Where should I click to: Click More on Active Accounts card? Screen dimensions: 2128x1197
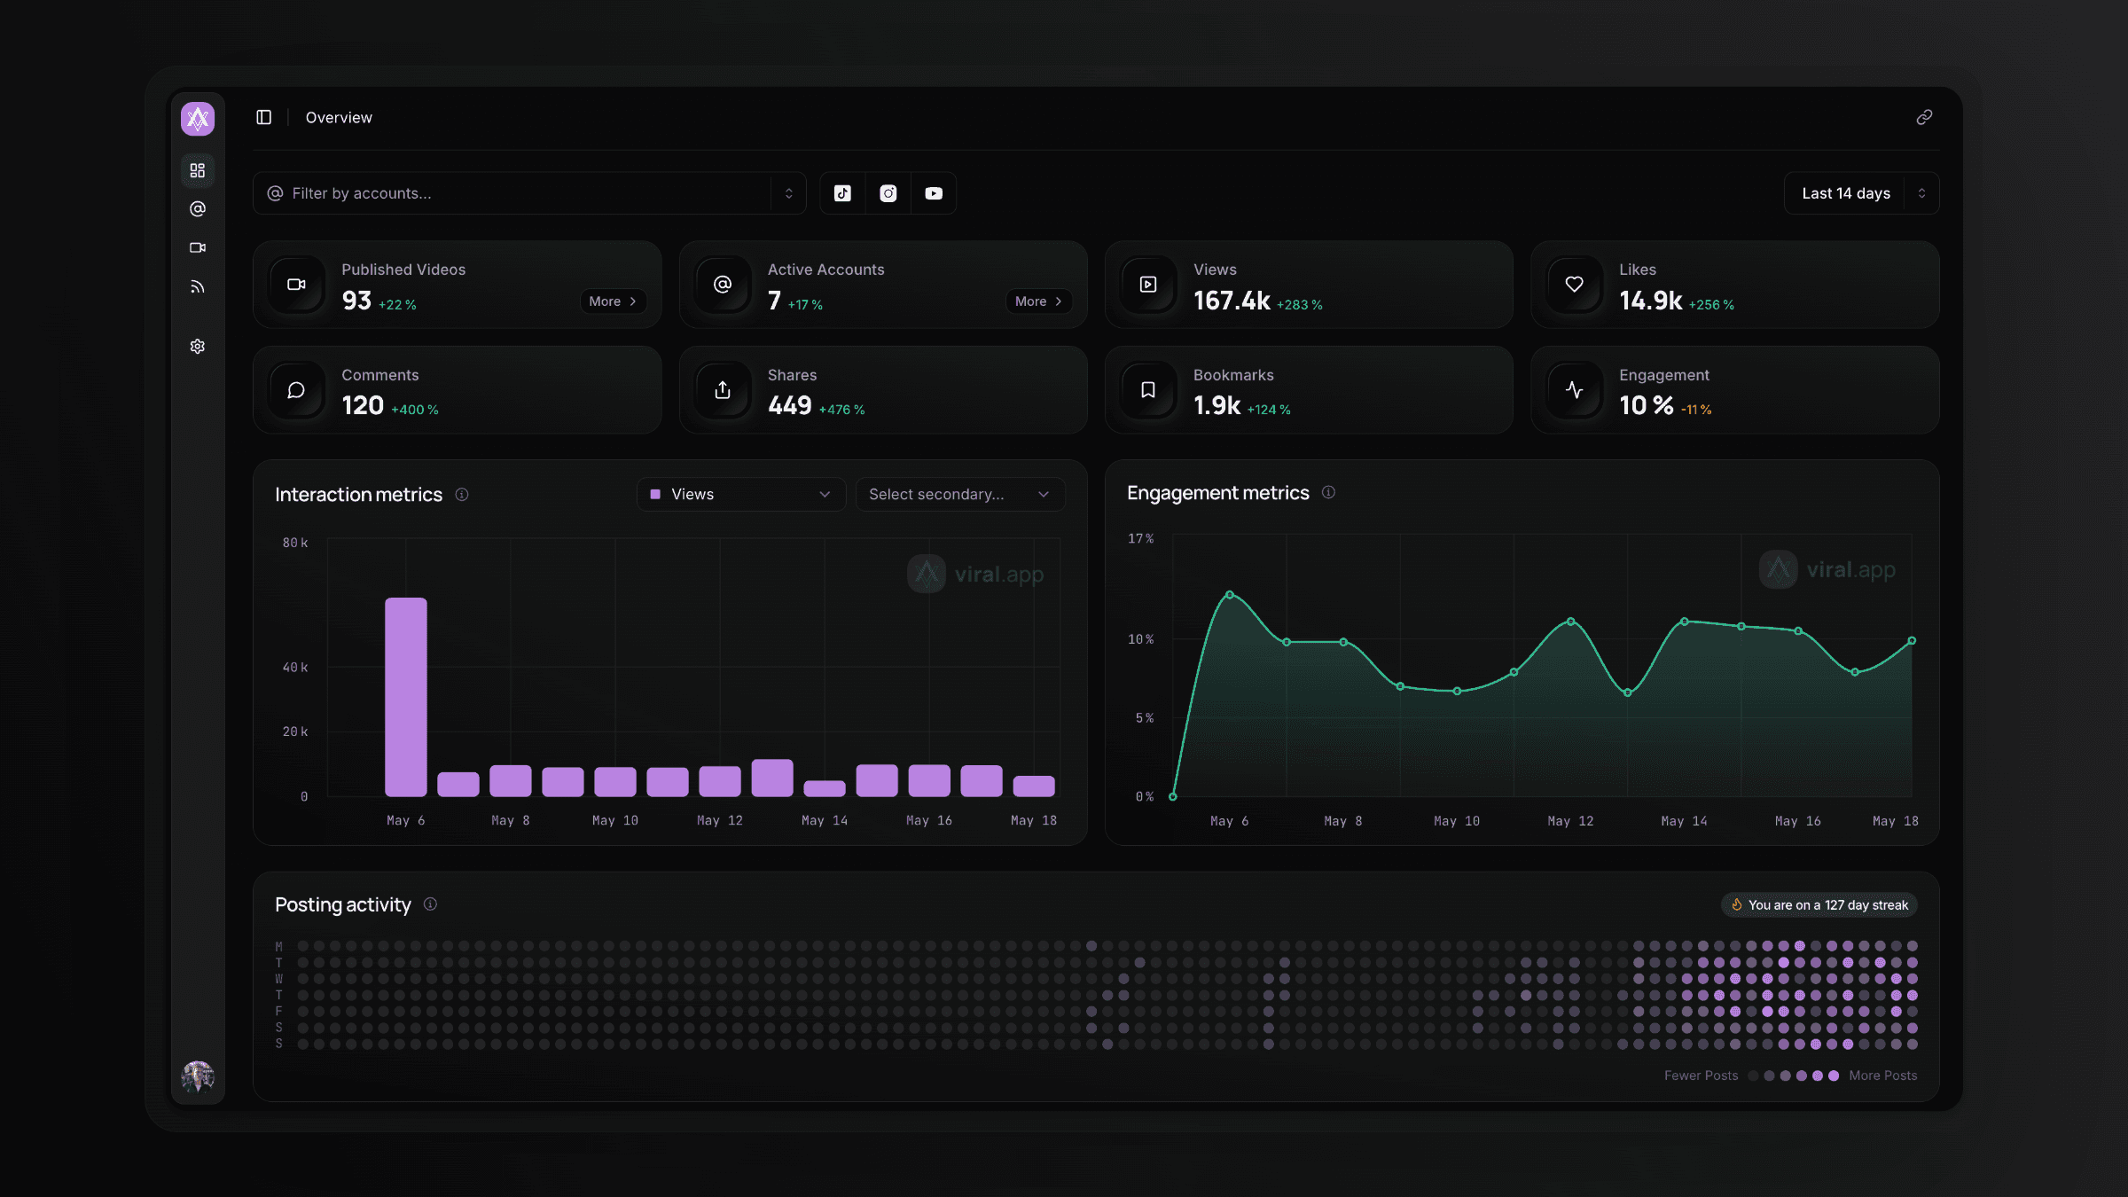click(x=1038, y=301)
